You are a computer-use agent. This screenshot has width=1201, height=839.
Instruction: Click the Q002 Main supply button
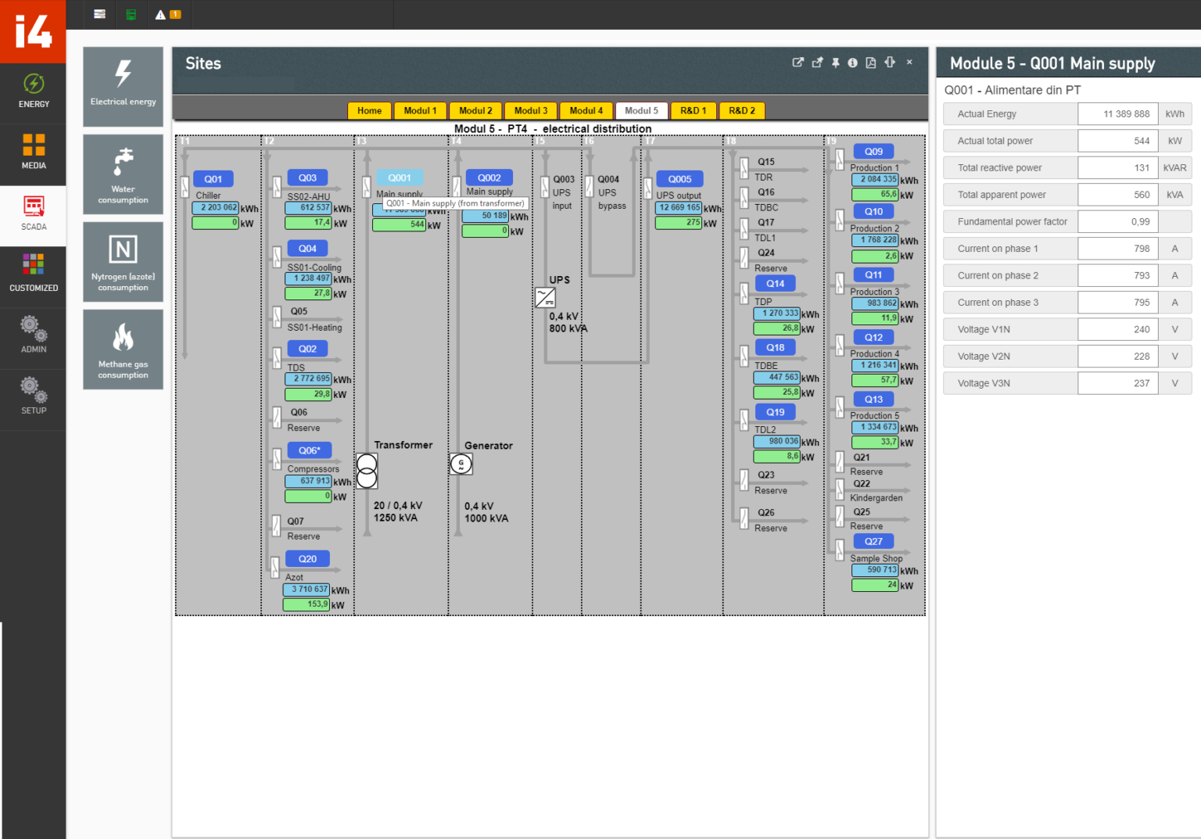(x=489, y=177)
